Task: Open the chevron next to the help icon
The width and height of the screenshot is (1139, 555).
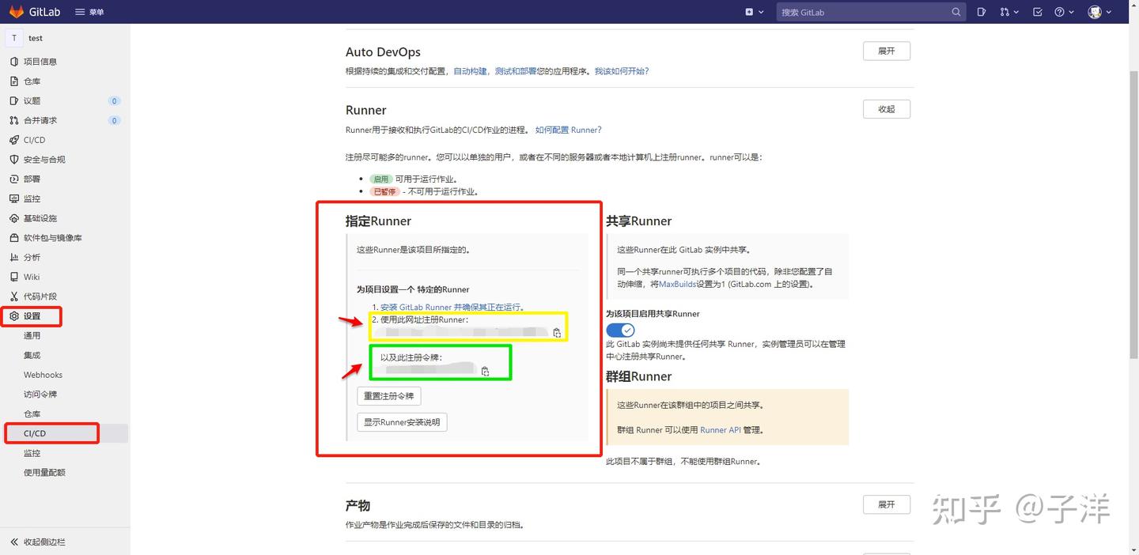Action: point(1072,12)
